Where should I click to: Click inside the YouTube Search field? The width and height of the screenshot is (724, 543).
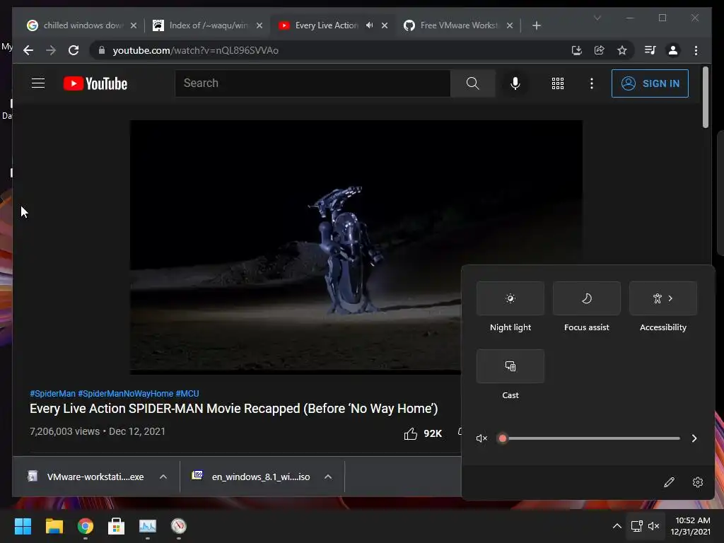[313, 83]
